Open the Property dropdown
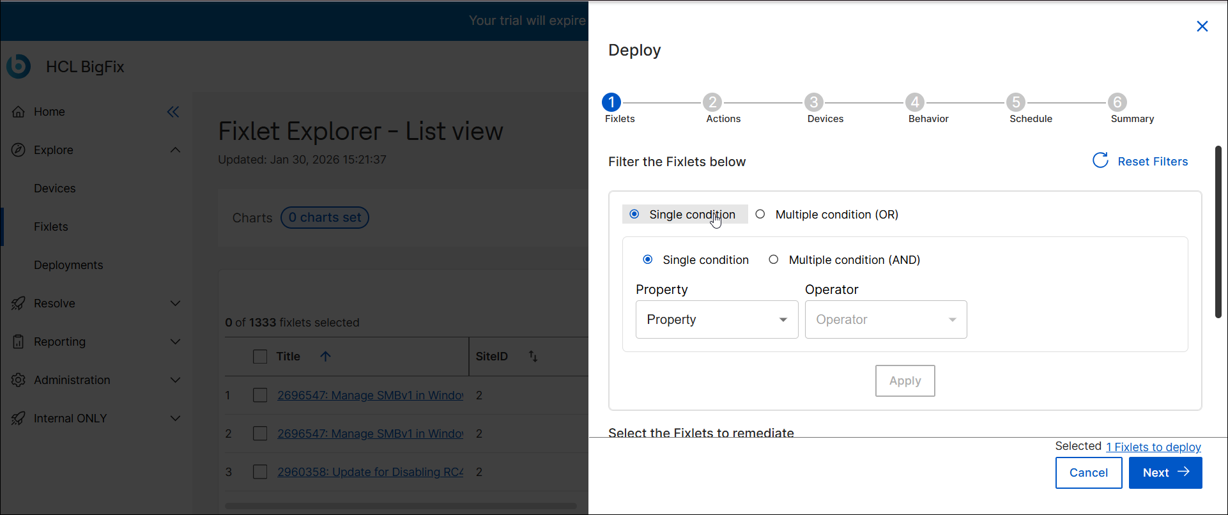 [x=717, y=319]
